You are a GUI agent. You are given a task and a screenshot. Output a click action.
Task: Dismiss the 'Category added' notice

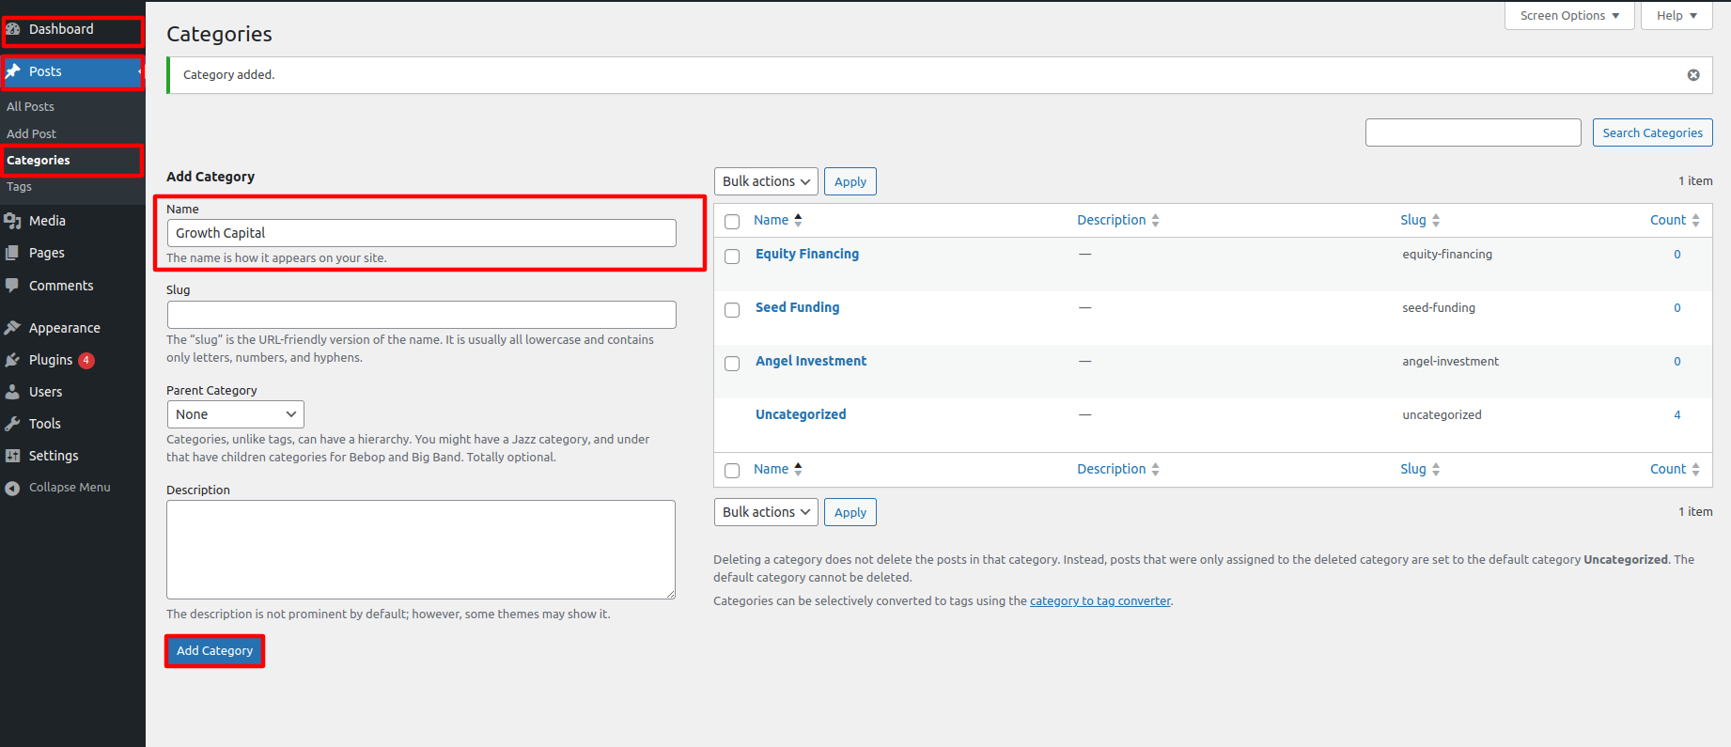click(1692, 75)
